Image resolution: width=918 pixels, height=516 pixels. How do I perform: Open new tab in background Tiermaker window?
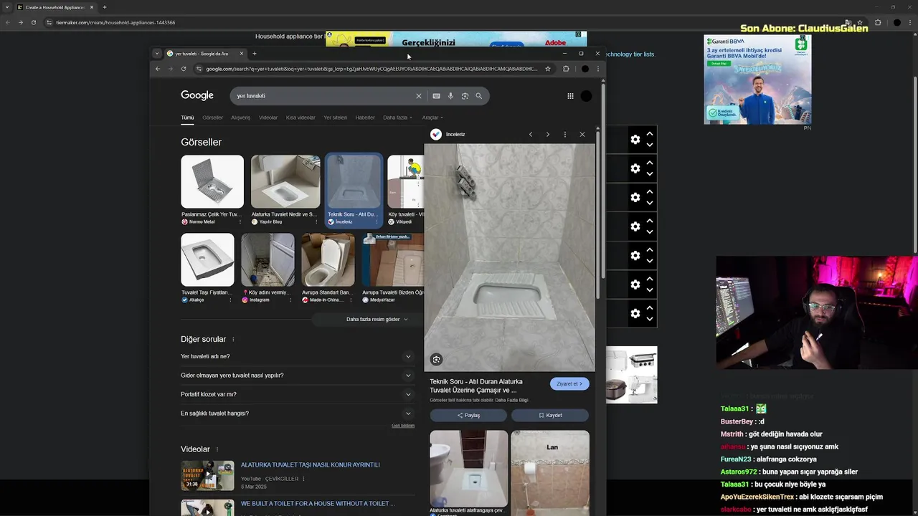[x=105, y=7]
